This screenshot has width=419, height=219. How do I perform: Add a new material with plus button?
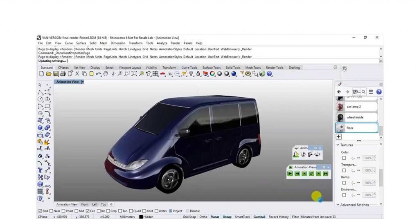338,136
